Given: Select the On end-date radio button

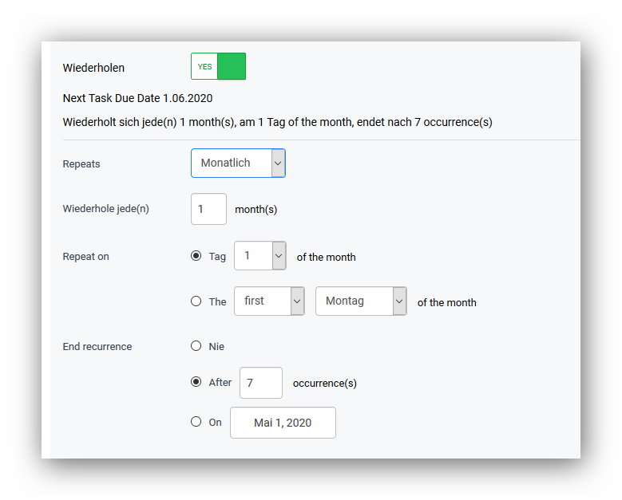Looking at the screenshot, I should pos(196,422).
